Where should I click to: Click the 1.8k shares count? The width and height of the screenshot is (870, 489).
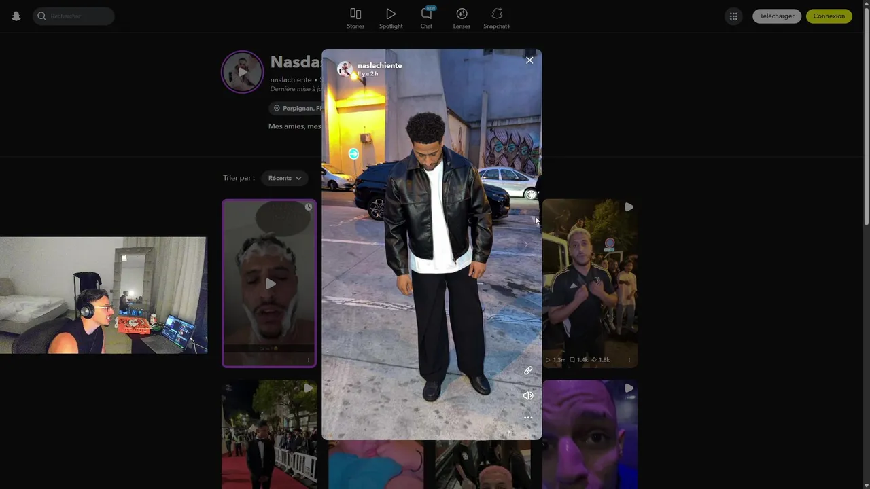pyautogui.click(x=600, y=360)
